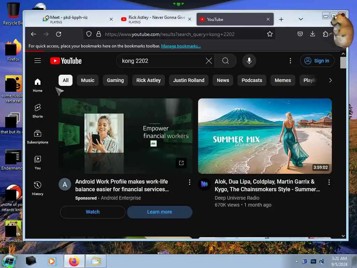Screen dimensions: 357x268
Task: Click the shield tracking protection icon
Action: tap(89, 34)
